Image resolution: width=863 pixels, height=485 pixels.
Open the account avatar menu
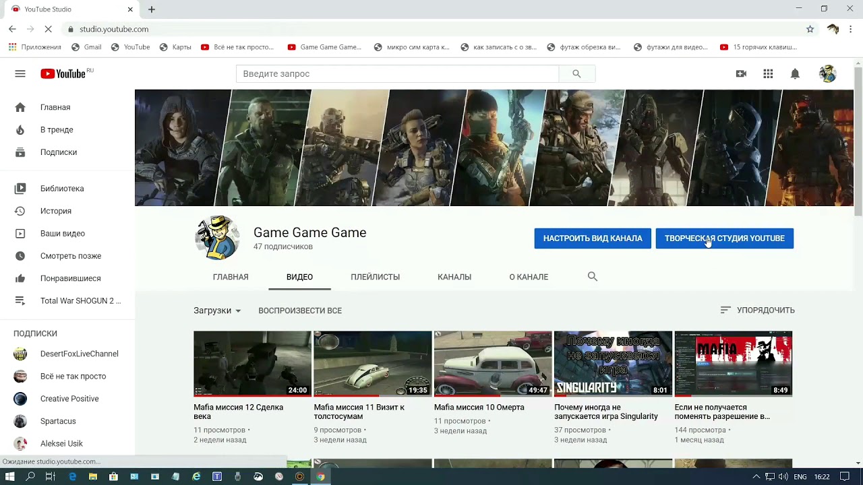827,73
